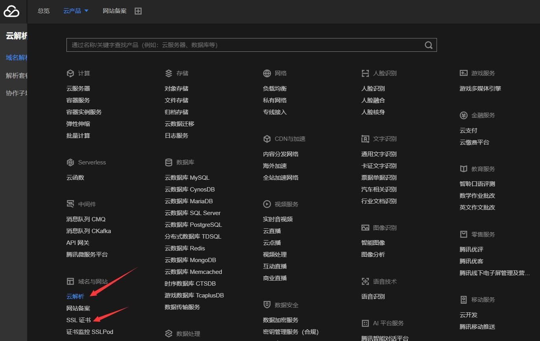540x341 pixels.
Task: Click the 人脸识别 category icon
Action: tap(365, 73)
